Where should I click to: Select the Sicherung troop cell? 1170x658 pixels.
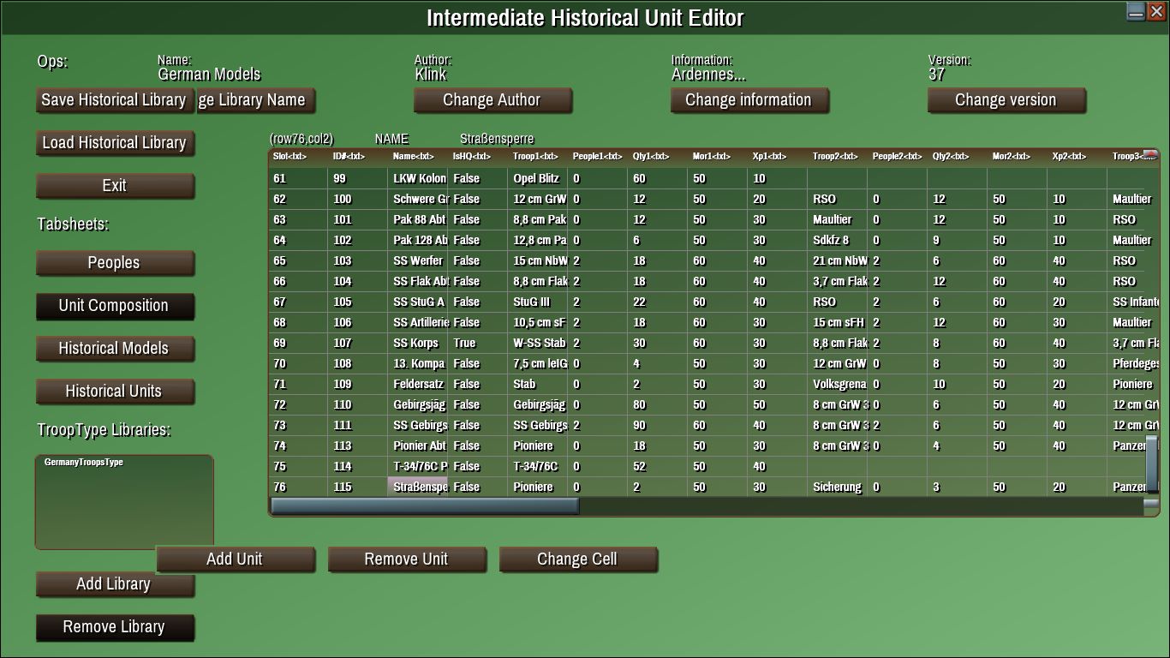point(838,487)
